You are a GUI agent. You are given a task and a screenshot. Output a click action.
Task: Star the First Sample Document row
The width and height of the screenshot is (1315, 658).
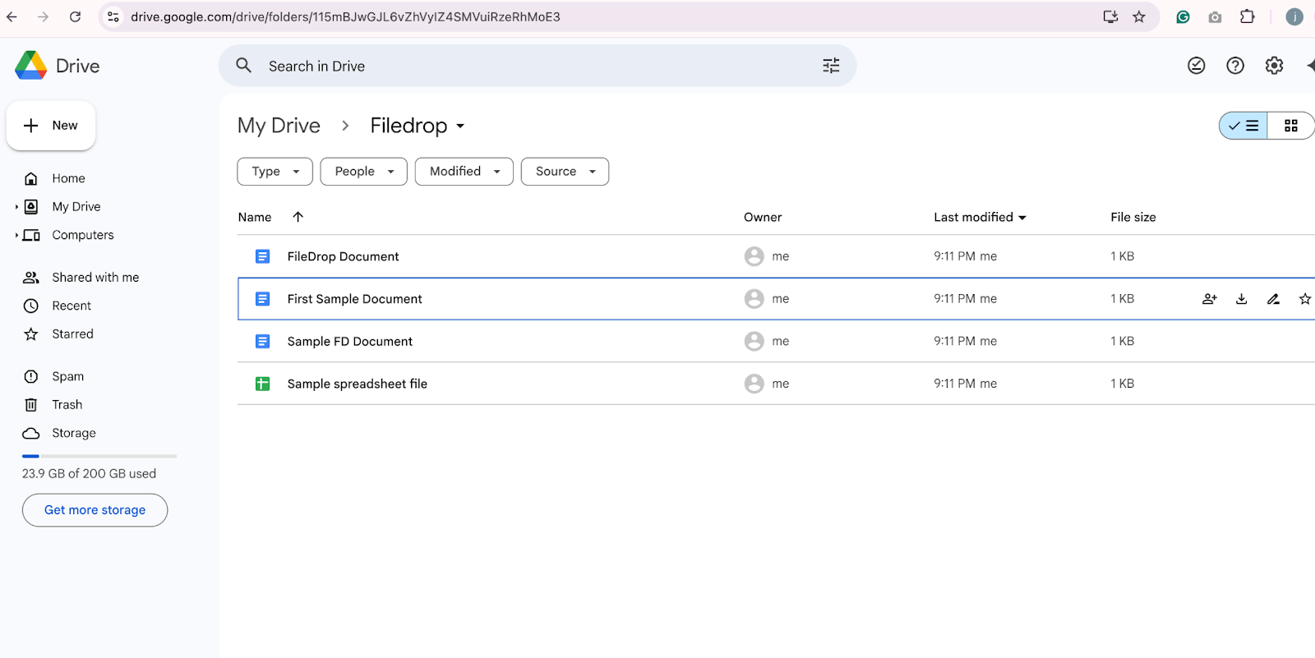point(1304,299)
